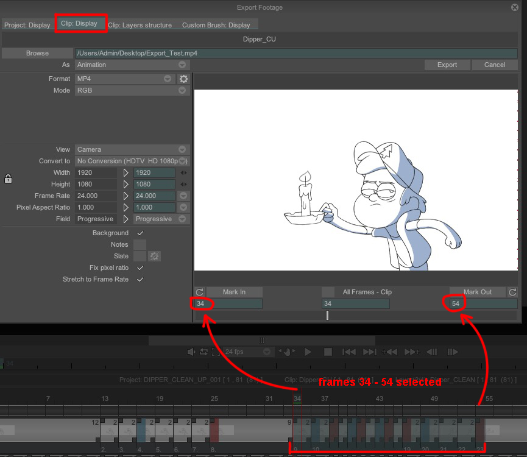The image size is (527, 457).
Task: Open Frame Rate presets dropdown
Action: click(183, 196)
